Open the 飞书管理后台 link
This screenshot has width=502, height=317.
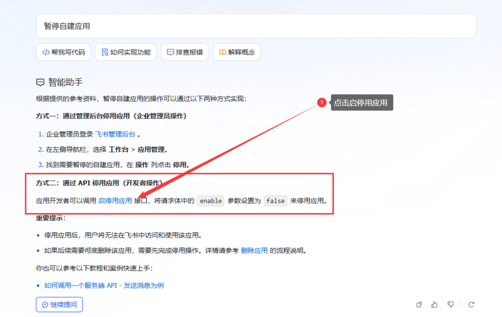(x=115, y=134)
